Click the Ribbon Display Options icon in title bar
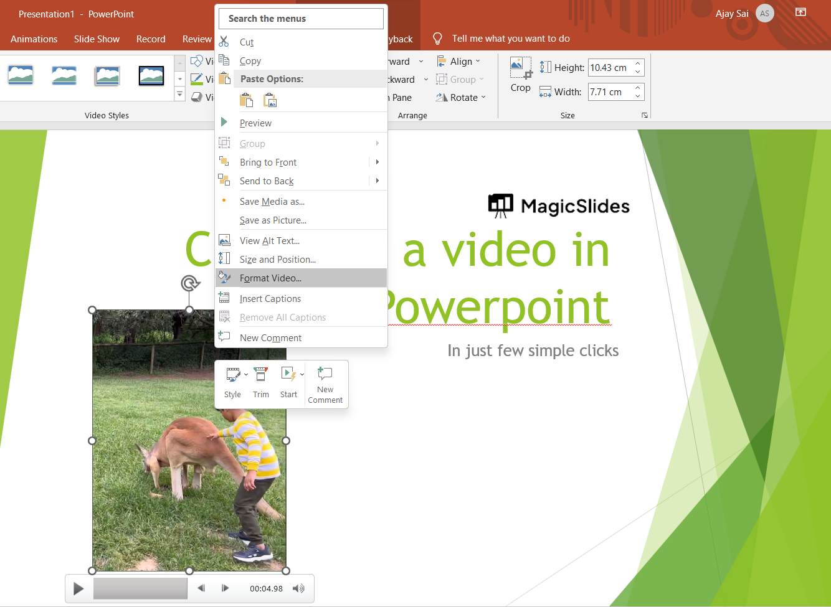 pyautogui.click(x=801, y=12)
